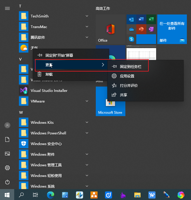
Task: Open the Microsoft Store tile
Action: click(111, 108)
